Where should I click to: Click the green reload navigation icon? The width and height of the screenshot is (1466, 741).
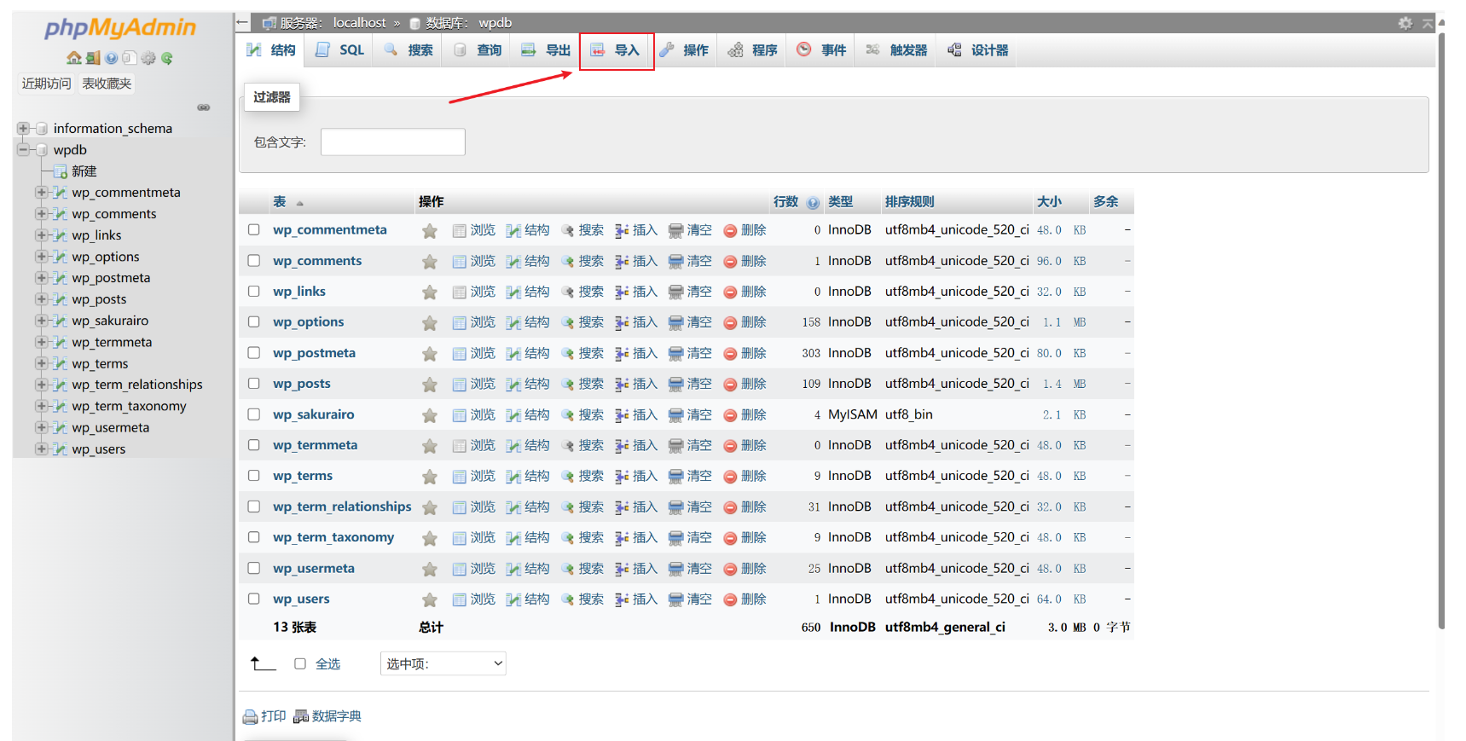pos(167,58)
